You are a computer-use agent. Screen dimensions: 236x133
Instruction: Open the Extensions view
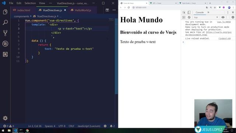click(5, 54)
